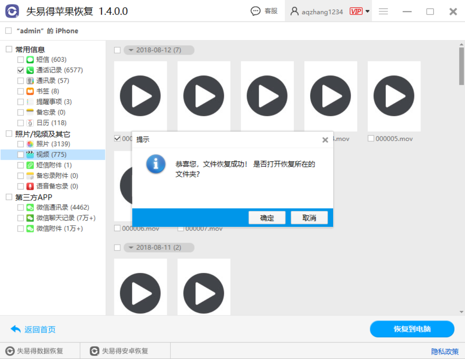Check the 2018-08-12 group checkbox
The width and height of the screenshot is (465, 359).
click(117, 50)
